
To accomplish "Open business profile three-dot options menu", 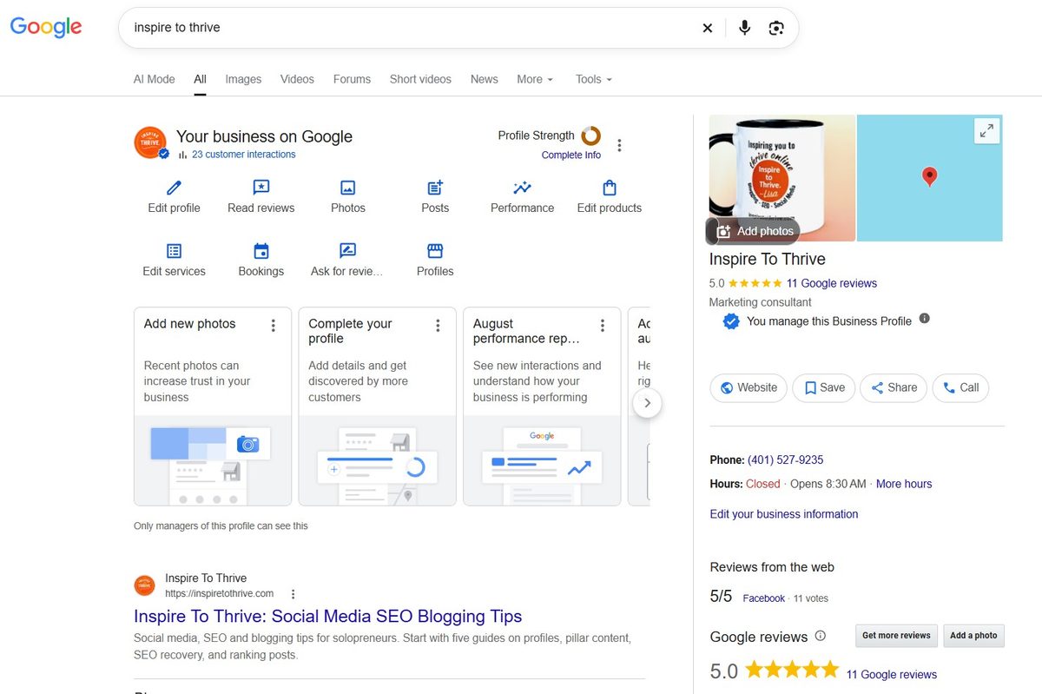I will 619,145.
